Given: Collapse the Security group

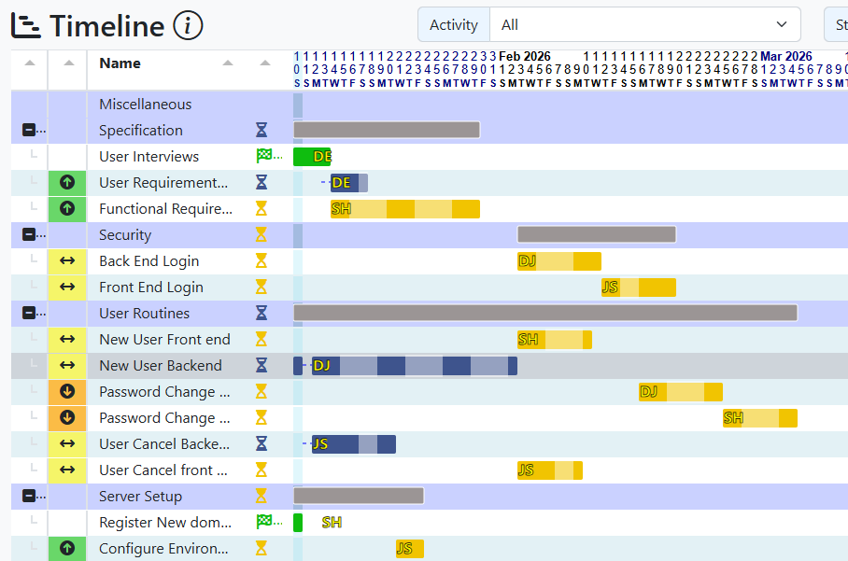Looking at the screenshot, I should (x=28, y=235).
